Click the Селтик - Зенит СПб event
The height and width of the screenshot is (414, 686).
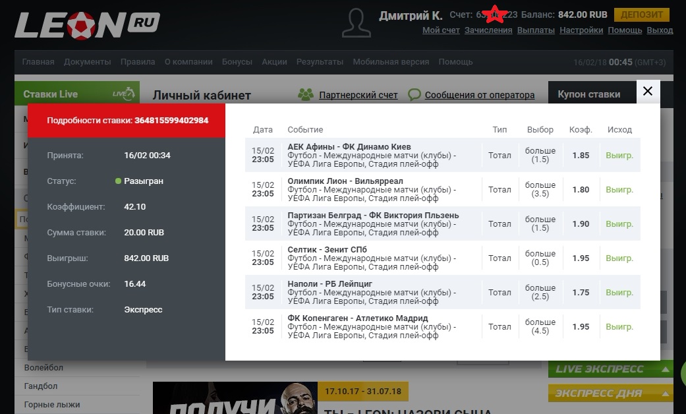[x=328, y=249]
